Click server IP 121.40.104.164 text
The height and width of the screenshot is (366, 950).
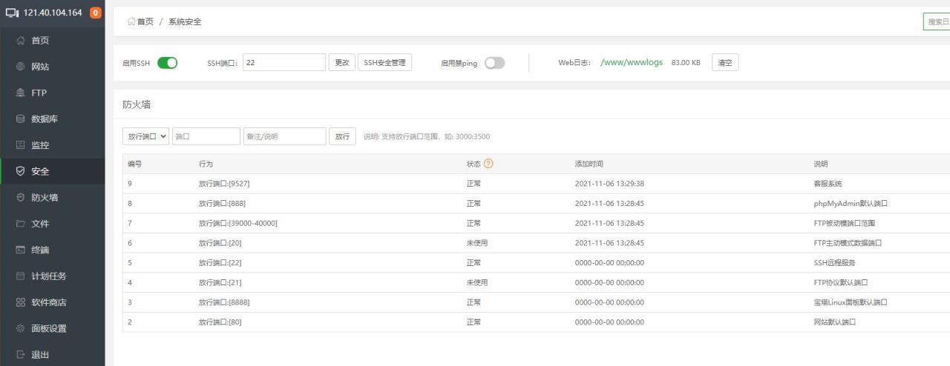pos(52,13)
